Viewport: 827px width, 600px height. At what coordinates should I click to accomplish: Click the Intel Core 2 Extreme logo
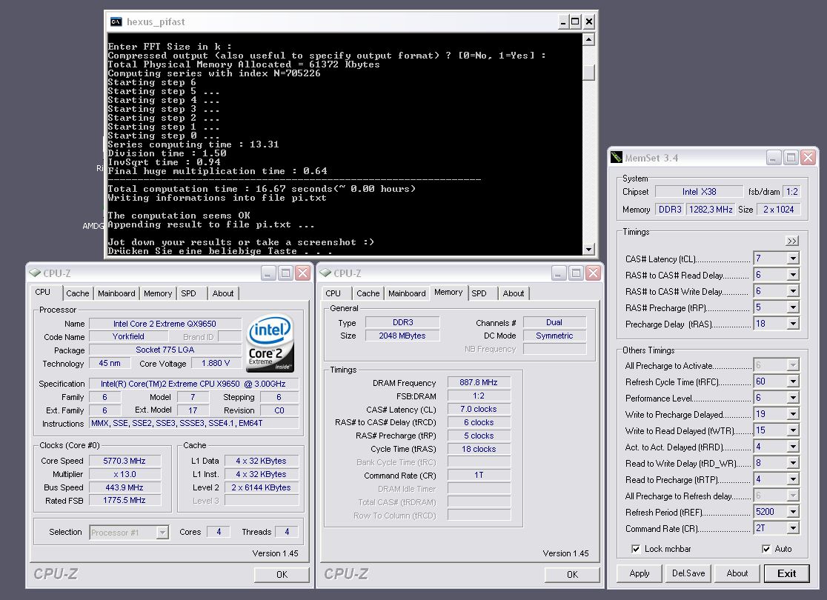(x=270, y=343)
